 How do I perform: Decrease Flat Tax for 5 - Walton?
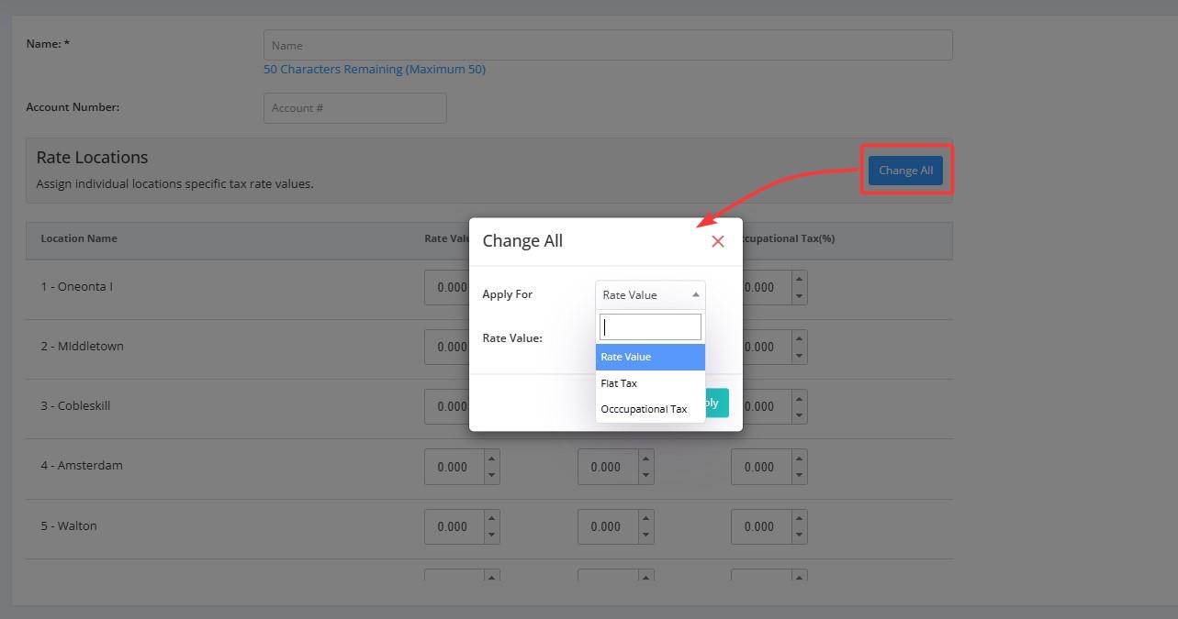coord(645,535)
